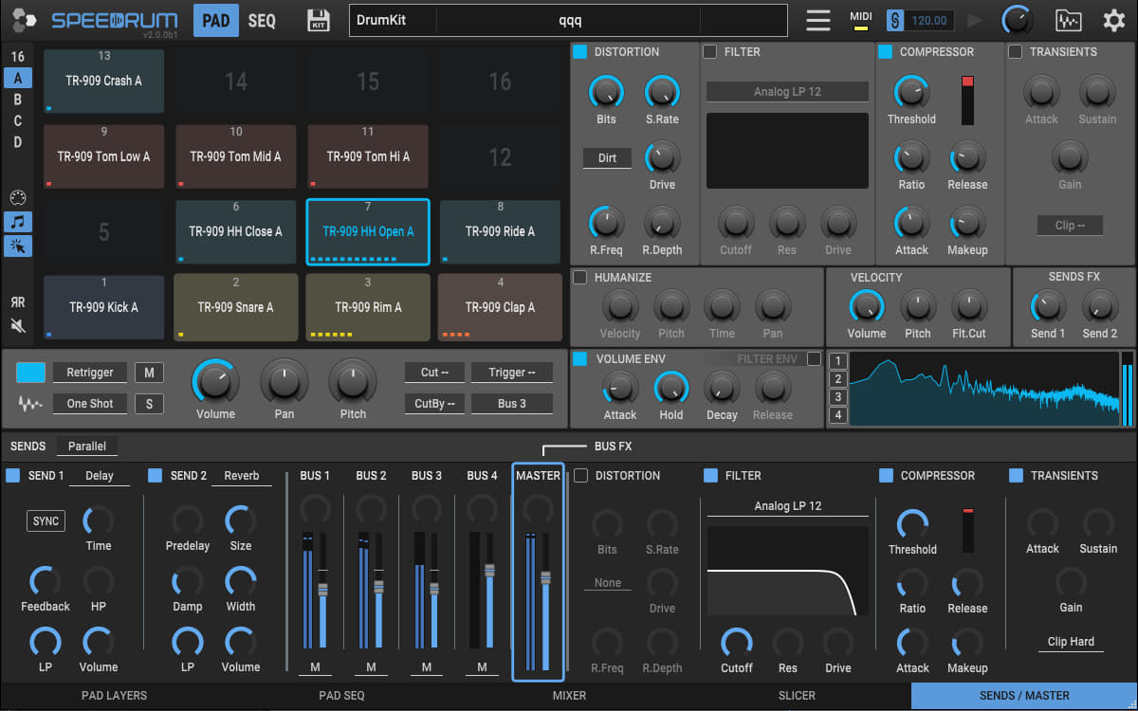Screen dimensions: 1138x711
Task: Adjust the BUS 4 fader
Action: (489, 571)
